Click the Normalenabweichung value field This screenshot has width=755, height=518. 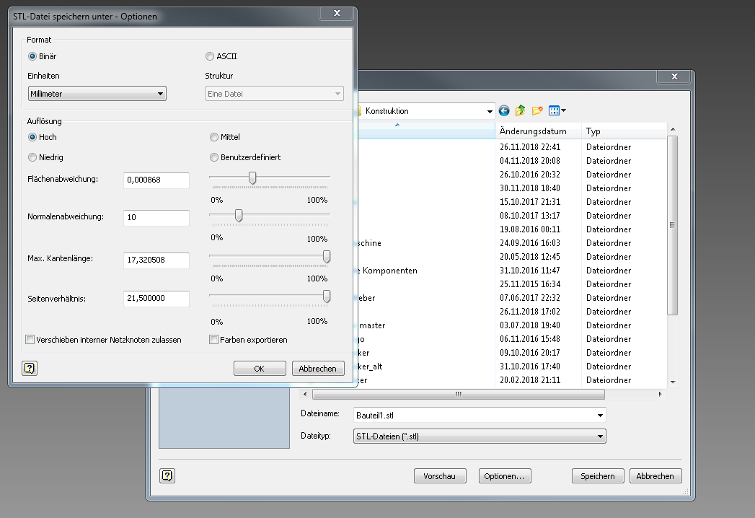click(x=156, y=217)
